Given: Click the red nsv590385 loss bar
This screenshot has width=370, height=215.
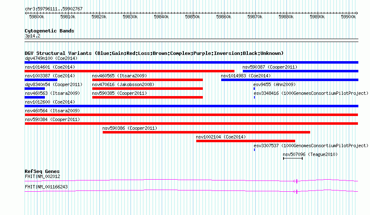Looking at the screenshot, I should point(148,97).
